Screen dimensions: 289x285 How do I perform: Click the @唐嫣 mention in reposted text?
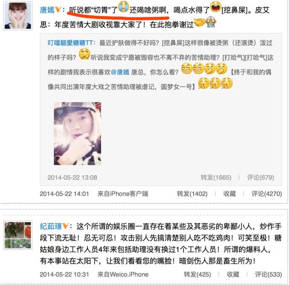click(120, 72)
